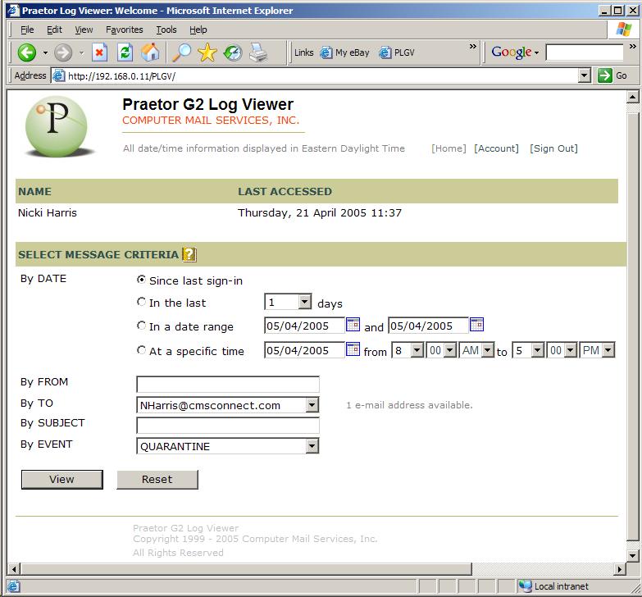
Task: Click the Print icon
Action: tap(258, 52)
